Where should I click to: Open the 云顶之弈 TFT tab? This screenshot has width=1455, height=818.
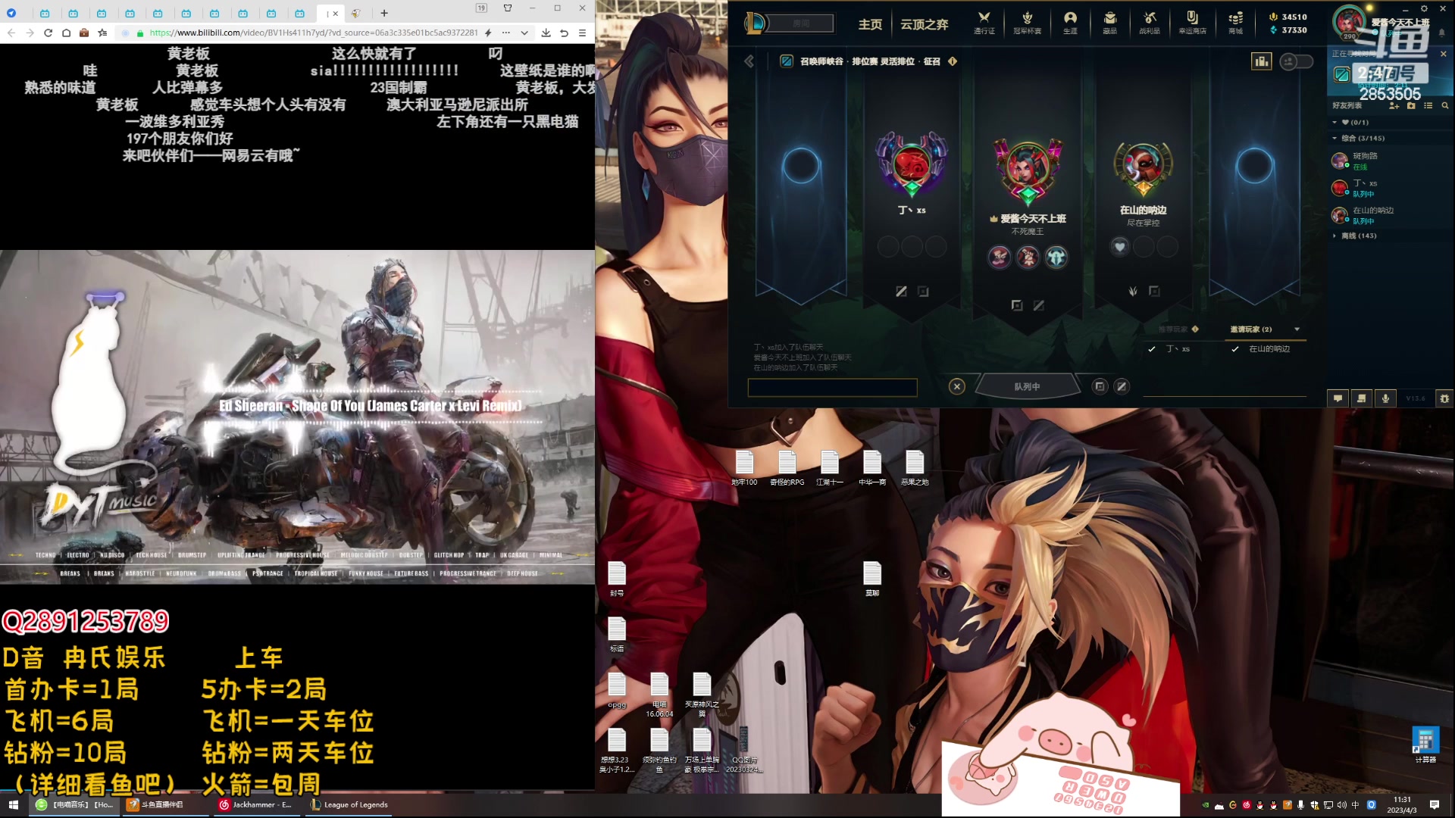(924, 24)
